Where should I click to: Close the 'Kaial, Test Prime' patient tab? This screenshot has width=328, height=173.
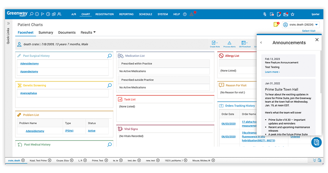(49, 160)
